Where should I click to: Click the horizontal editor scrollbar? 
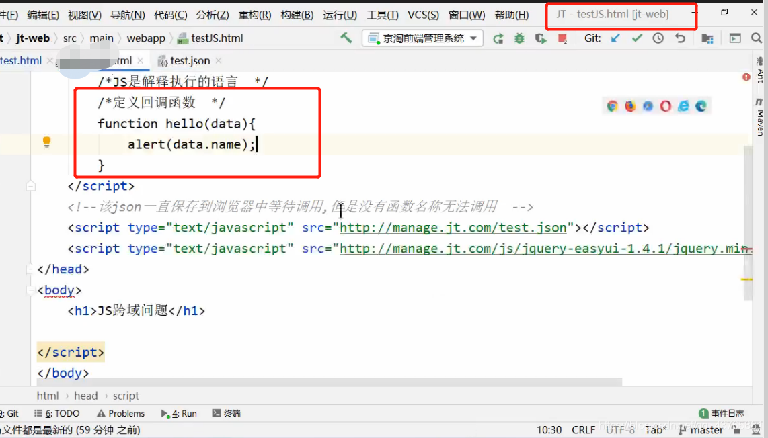[x=329, y=382]
